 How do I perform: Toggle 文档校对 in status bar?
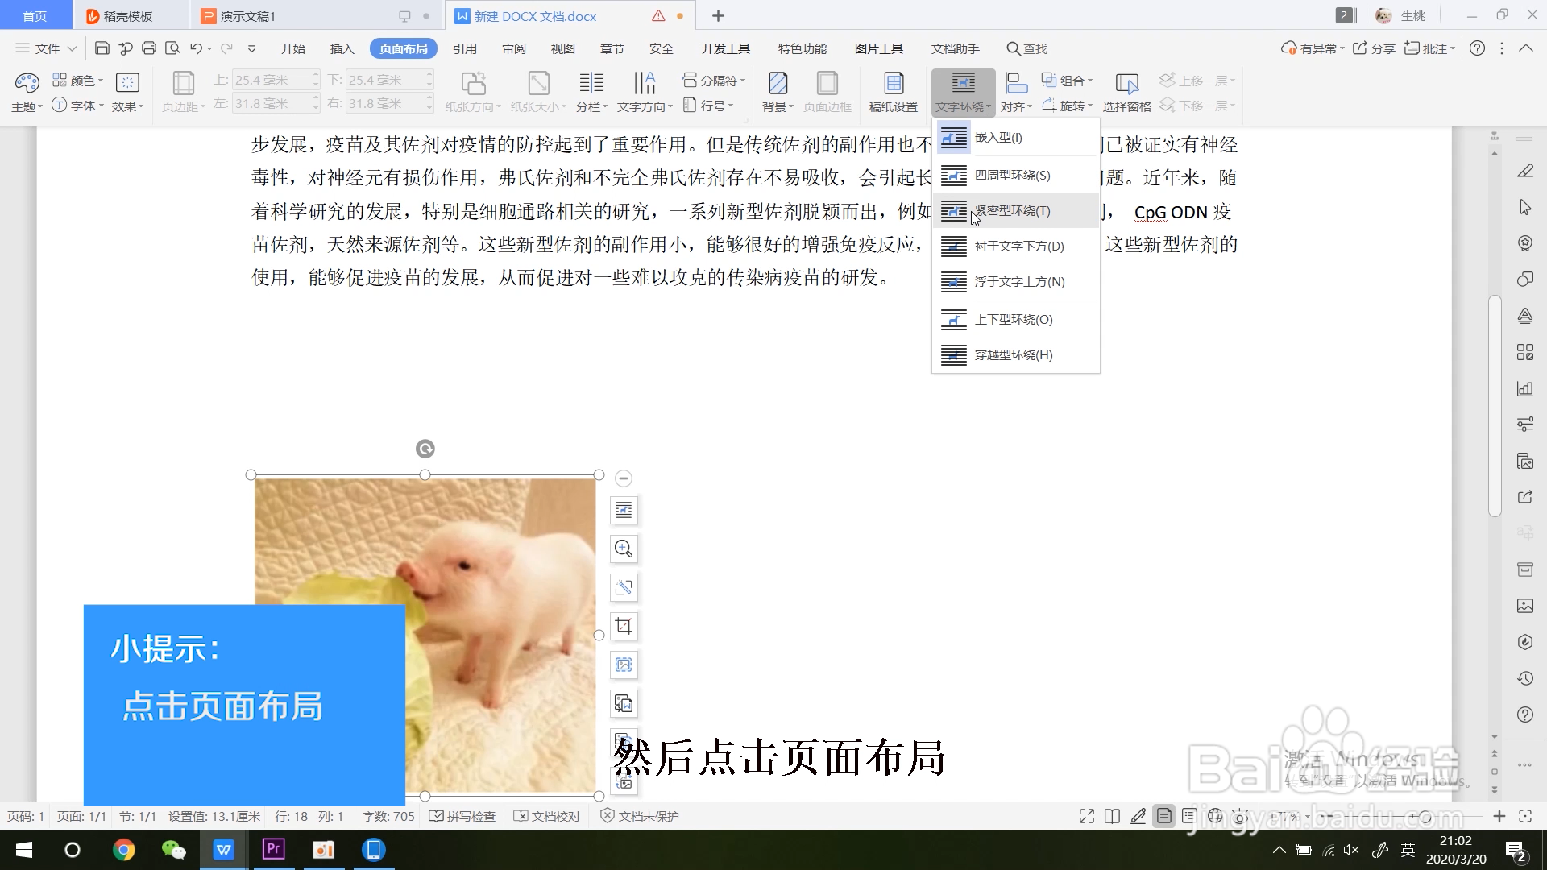(x=547, y=816)
